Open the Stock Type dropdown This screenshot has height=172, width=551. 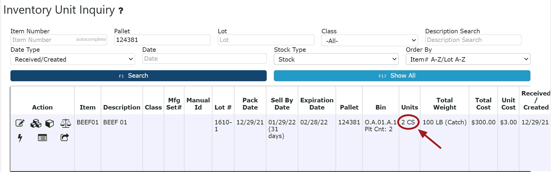(336, 59)
